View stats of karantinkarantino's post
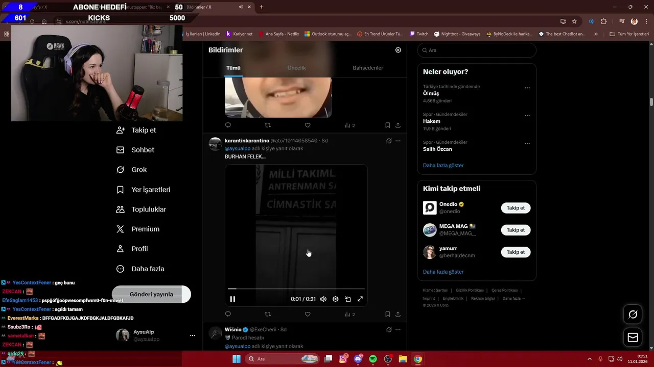The image size is (654, 367). [x=349, y=314]
